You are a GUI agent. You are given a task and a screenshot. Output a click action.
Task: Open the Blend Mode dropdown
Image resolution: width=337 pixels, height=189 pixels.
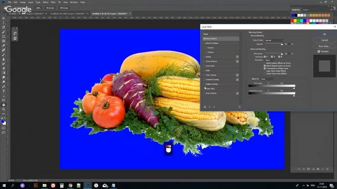[x=274, y=40]
